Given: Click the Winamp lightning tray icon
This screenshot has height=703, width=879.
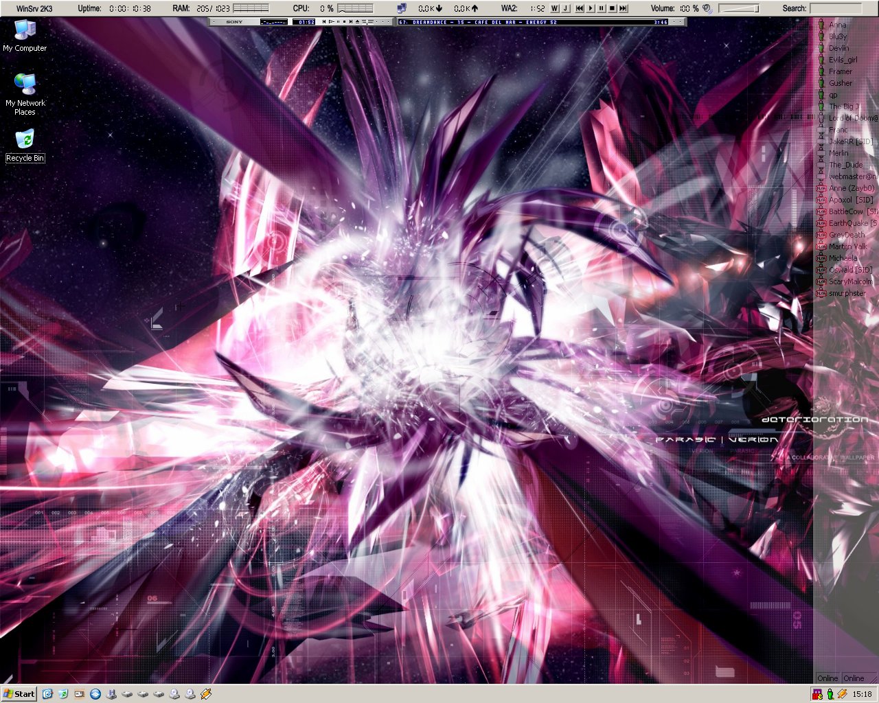Looking at the screenshot, I should pyautogui.click(x=842, y=694).
